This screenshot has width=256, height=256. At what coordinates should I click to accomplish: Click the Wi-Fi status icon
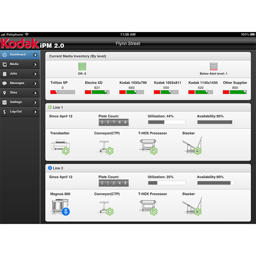point(27,35)
